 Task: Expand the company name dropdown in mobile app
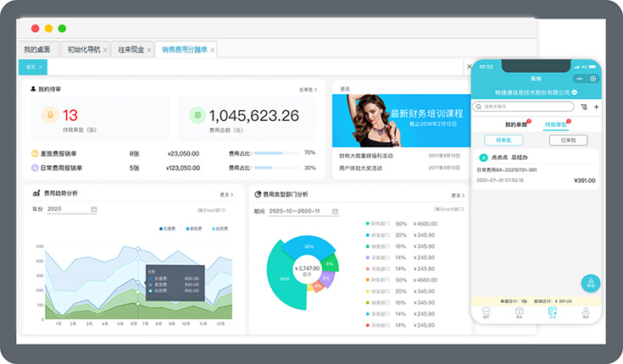[575, 91]
